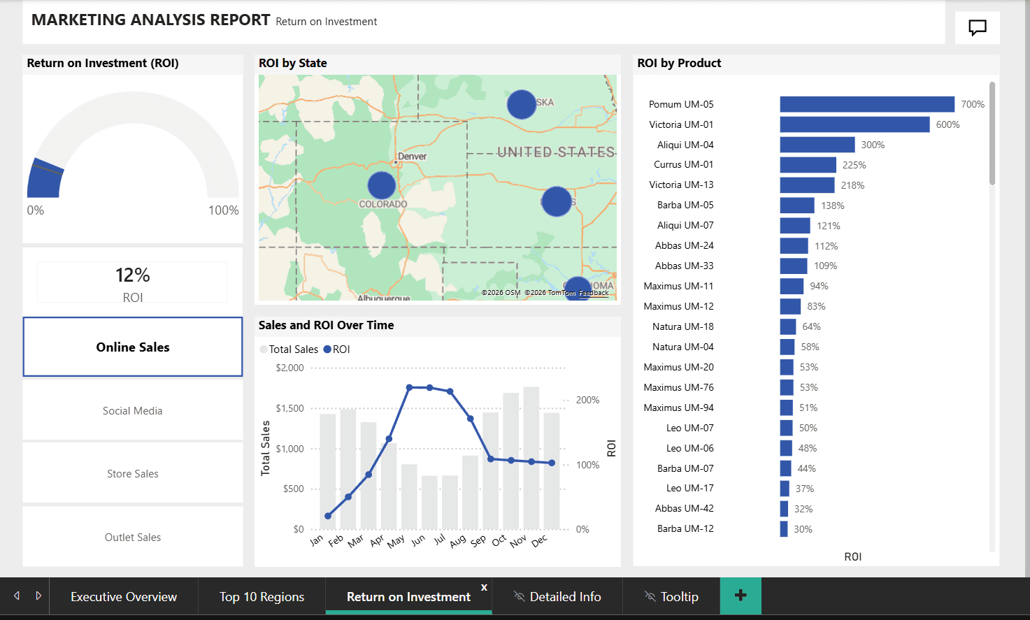Click the Natura UM-18 product label
Image resolution: width=1030 pixels, height=620 pixels.
click(x=683, y=326)
